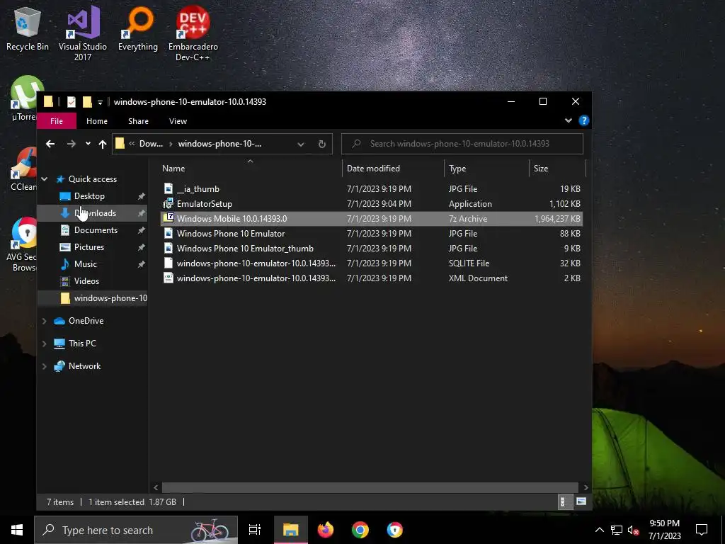Click the search box for this folder
Screen dimensions: 725x544
pyautogui.click(x=462, y=144)
